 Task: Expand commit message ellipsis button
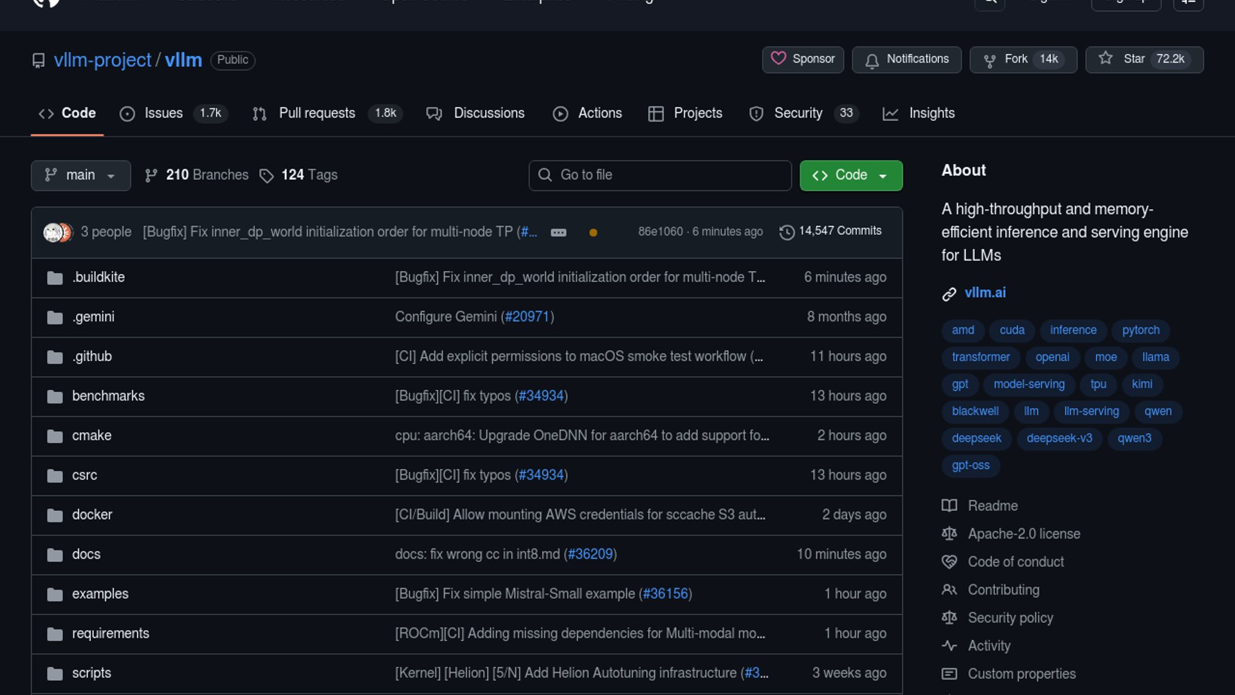(x=558, y=232)
